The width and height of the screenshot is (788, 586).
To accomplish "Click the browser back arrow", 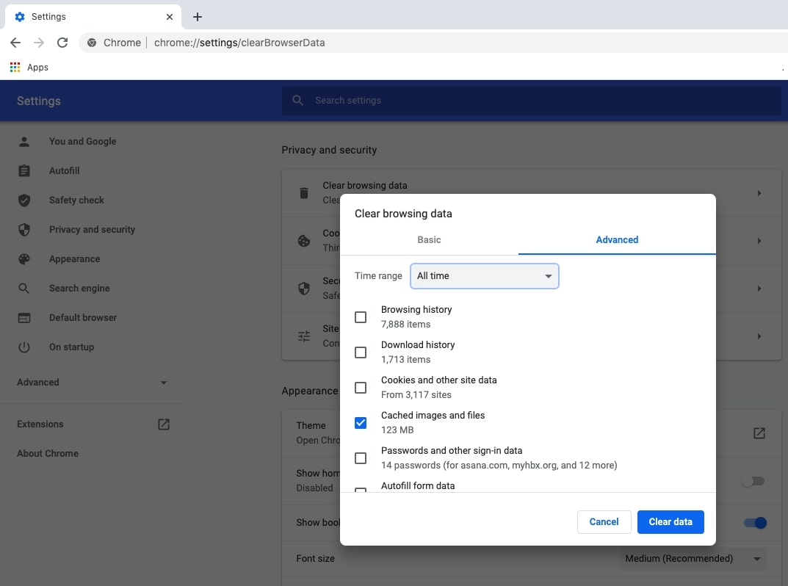I will [15, 43].
